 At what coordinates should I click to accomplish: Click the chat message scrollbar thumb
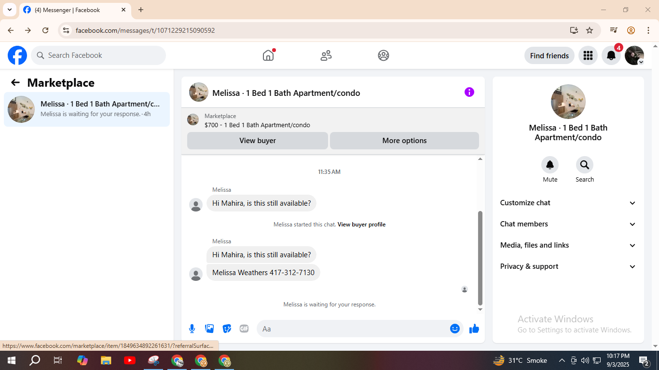click(x=480, y=257)
